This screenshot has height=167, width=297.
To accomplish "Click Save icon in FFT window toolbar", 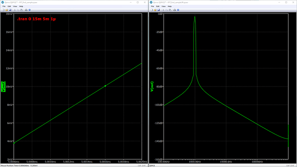I will [x=159, y=10].
